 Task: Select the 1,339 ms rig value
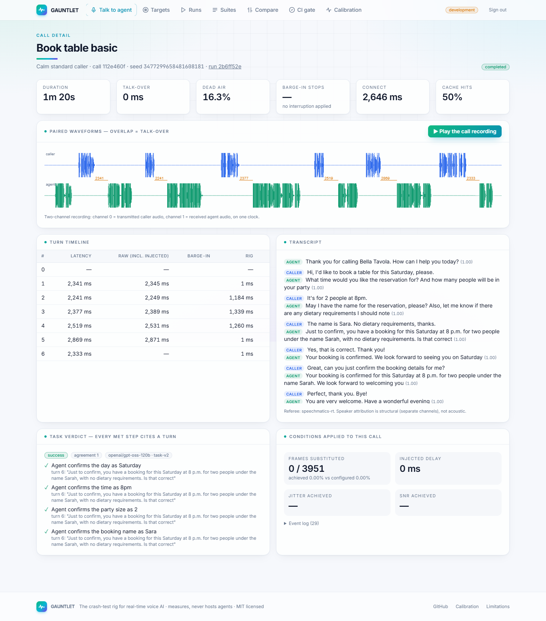(241, 312)
